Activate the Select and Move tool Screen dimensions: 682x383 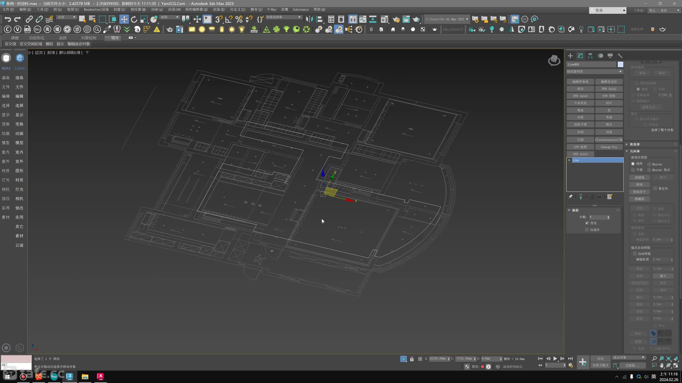coord(124,19)
